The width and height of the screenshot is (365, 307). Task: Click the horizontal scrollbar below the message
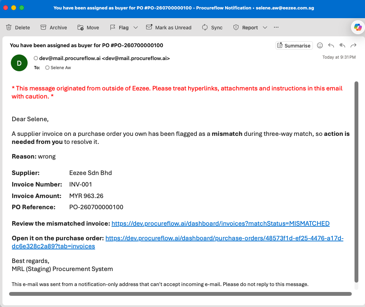pyautogui.click(x=180, y=294)
